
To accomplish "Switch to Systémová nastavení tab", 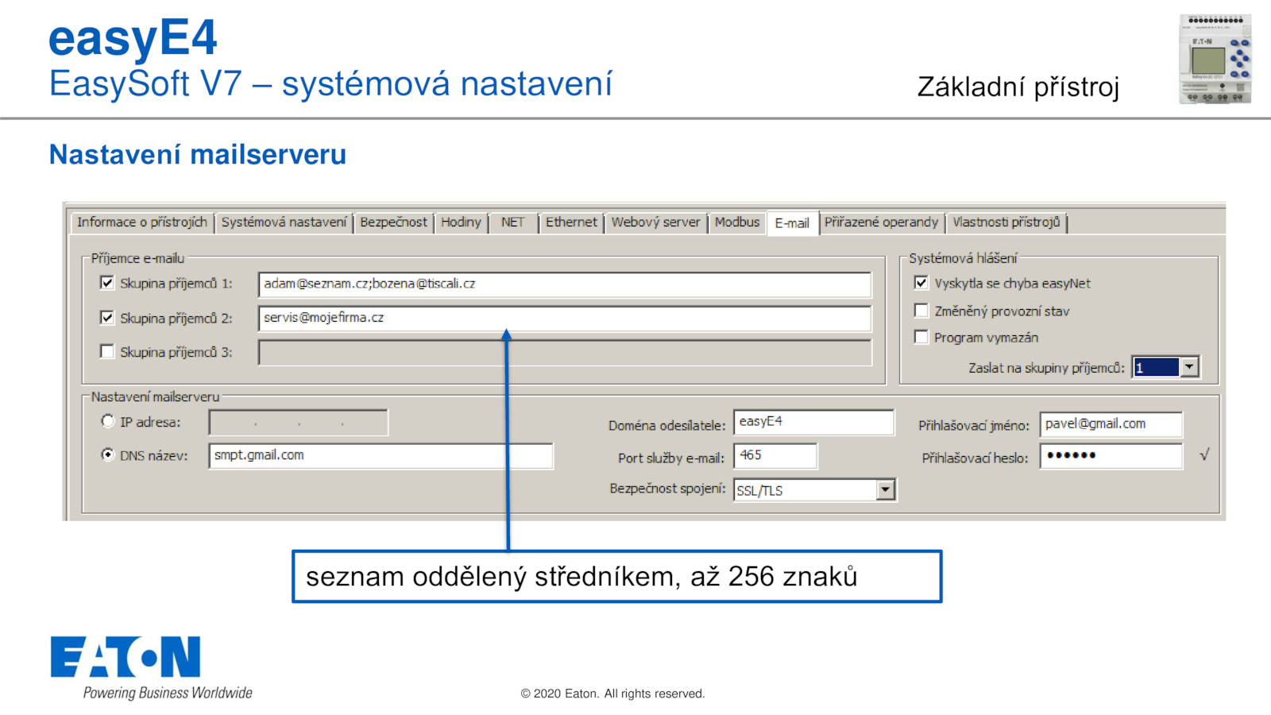I will [284, 222].
